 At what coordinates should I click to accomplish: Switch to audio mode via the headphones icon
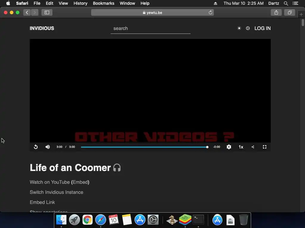[117, 168]
